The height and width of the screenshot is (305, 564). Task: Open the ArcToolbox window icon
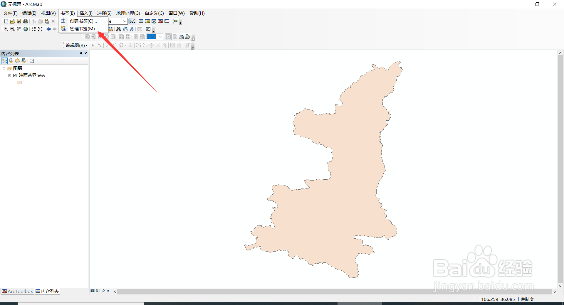point(160,21)
